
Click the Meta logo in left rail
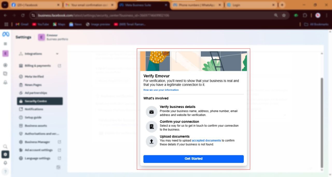coord(5,34)
